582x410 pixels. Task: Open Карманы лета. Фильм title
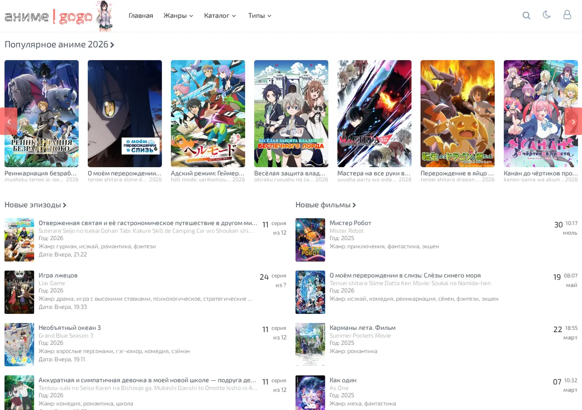pyautogui.click(x=362, y=328)
